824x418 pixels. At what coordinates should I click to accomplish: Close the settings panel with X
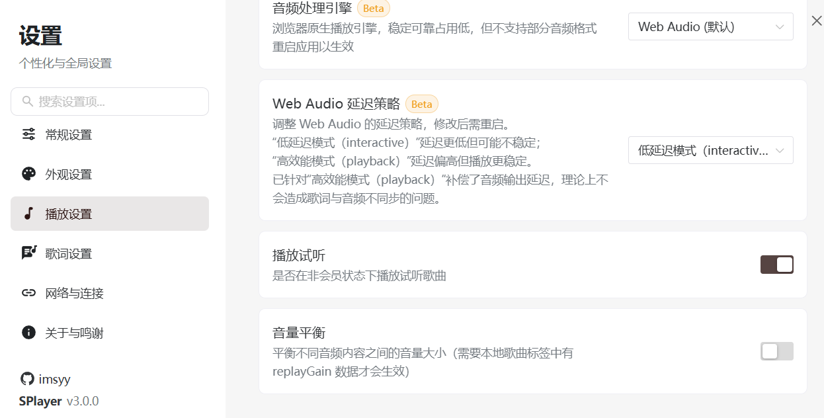click(817, 21)
